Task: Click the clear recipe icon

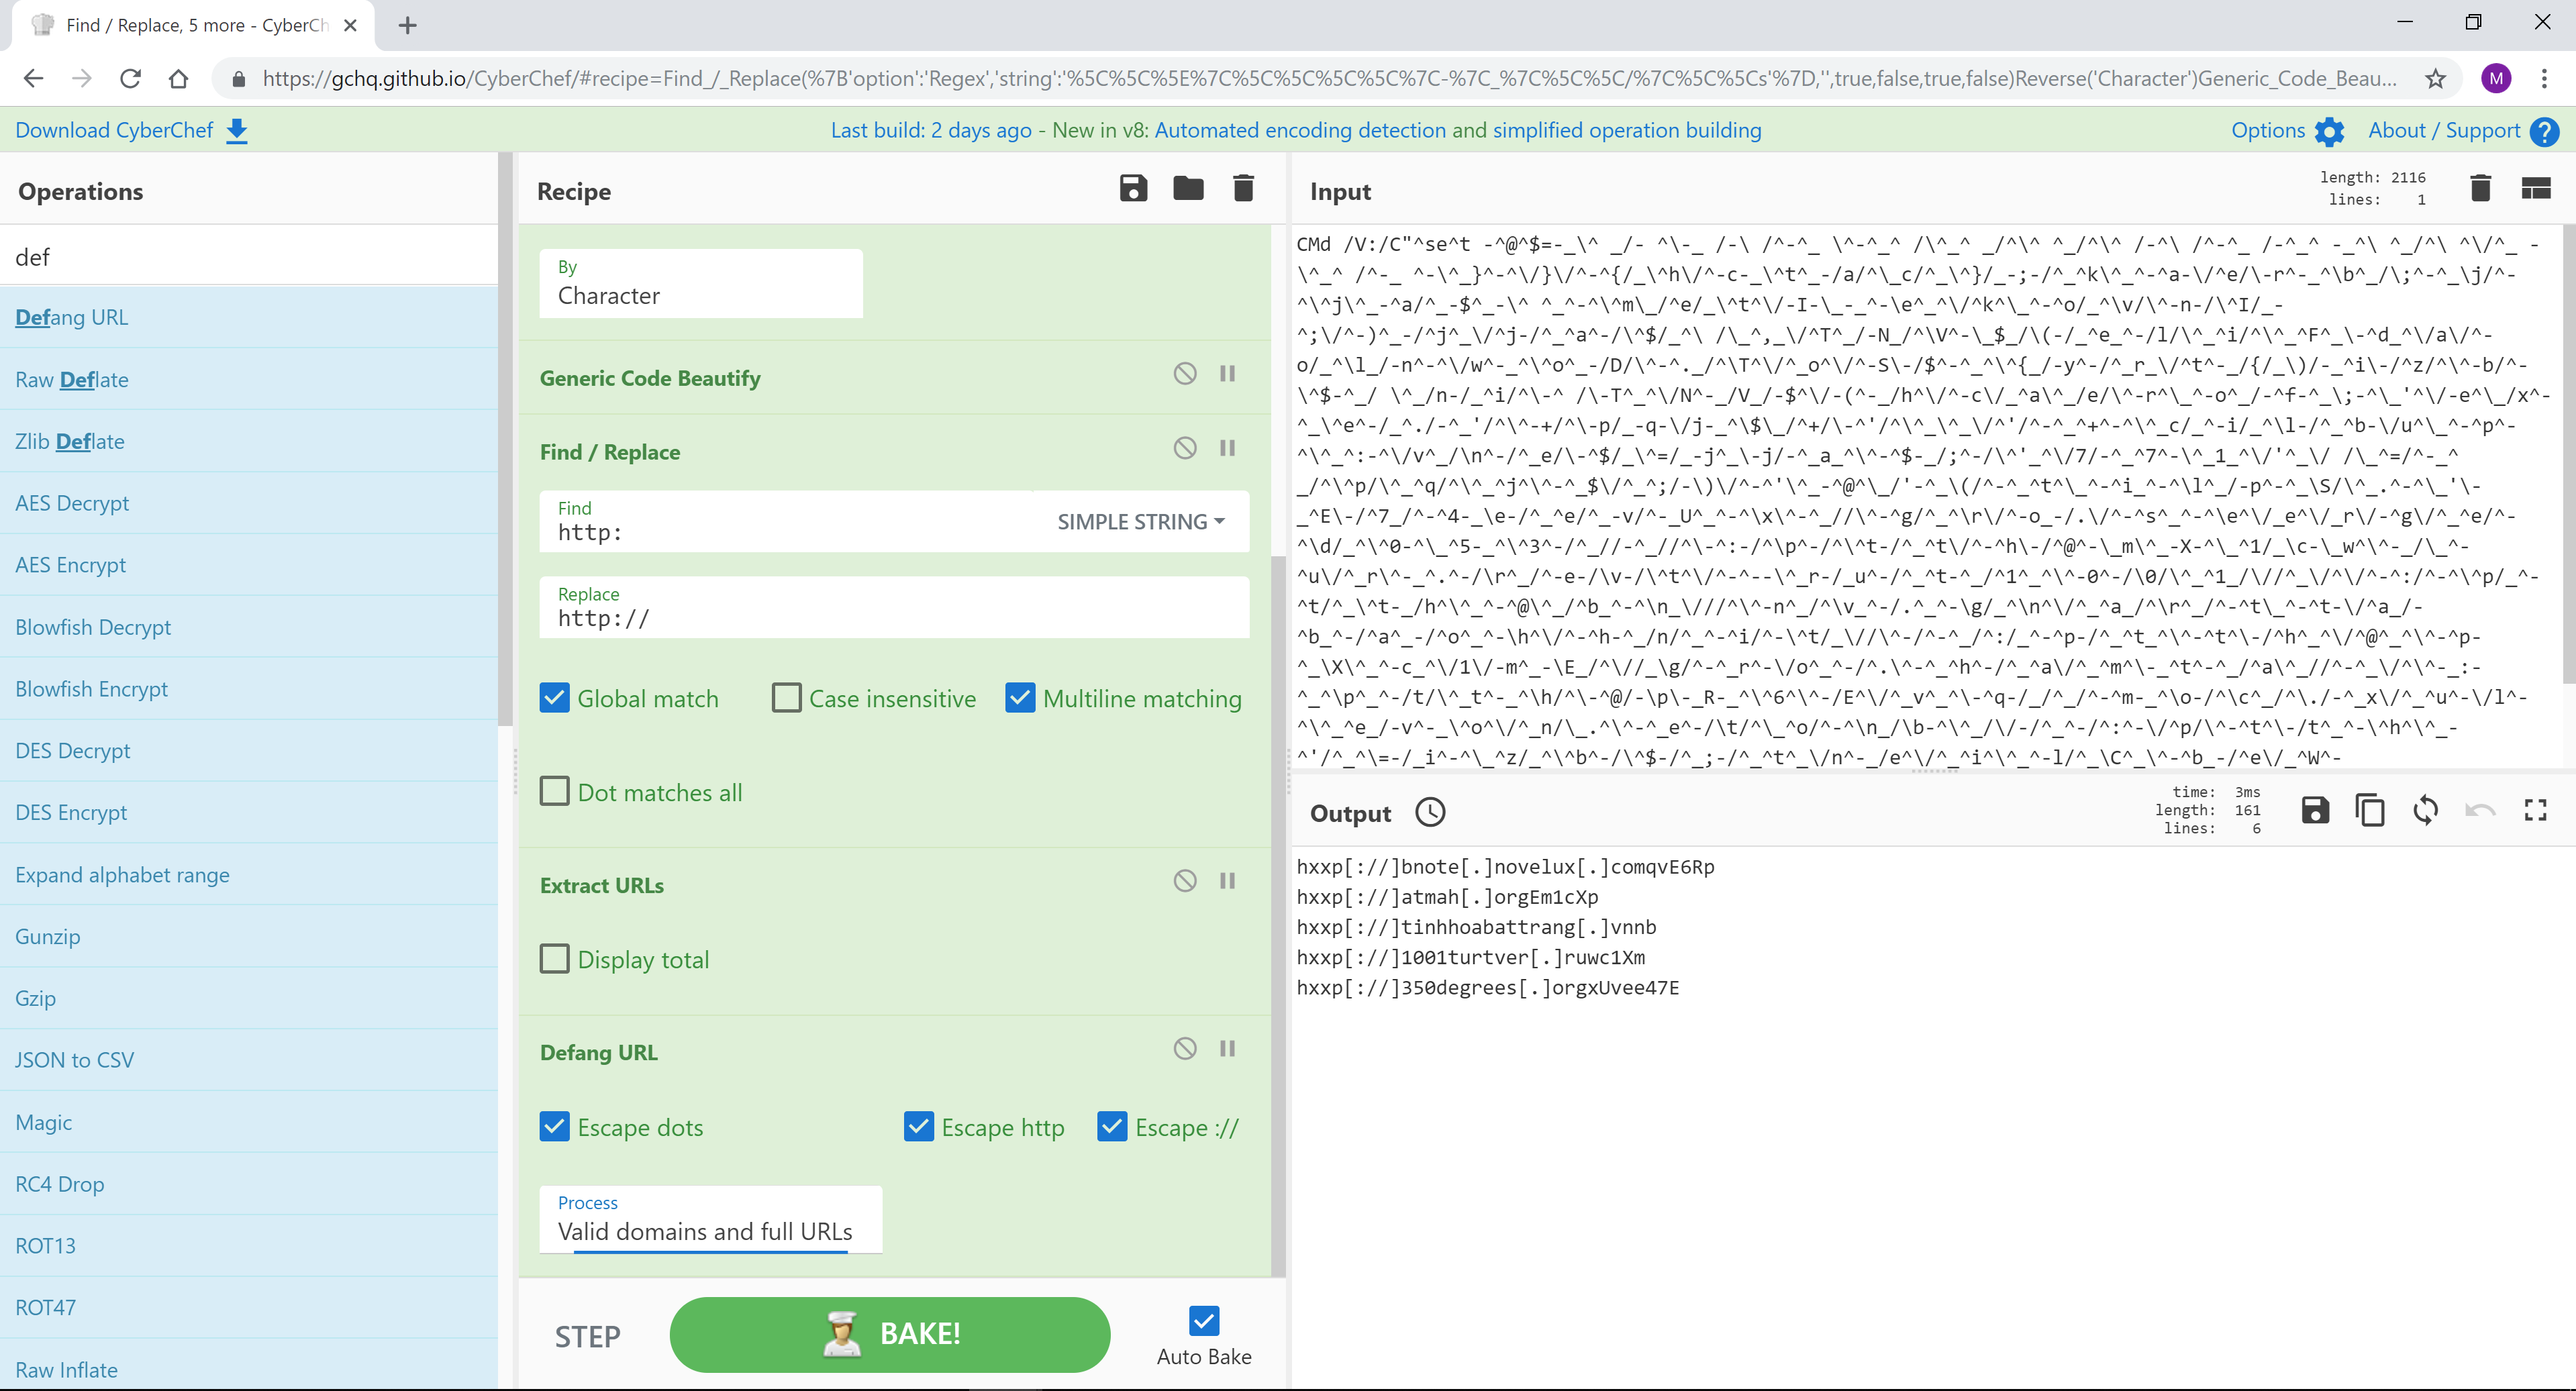Action: (x=1244, y=190)
